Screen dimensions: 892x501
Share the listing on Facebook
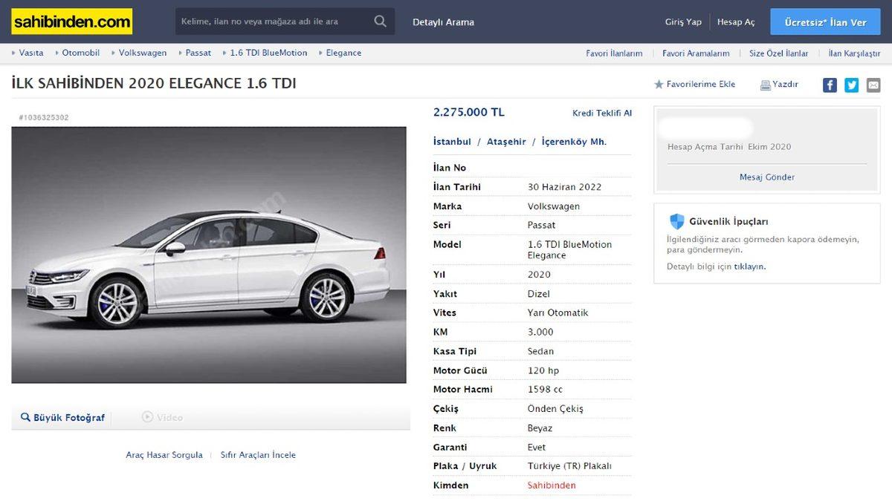pos(829,85)
